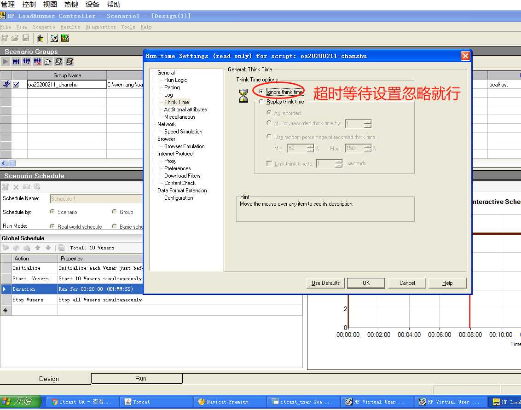Choose Use random percentage of recorded think time
This screenshot has width=521, height=410.
tap(269, 137)
